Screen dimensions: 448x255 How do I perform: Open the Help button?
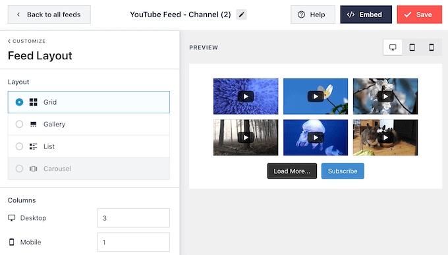pos(313,14)
